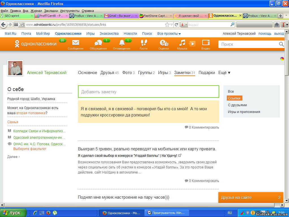
Task: Switch to Проигрыватель Win... taskbar window
Action: pyautogui.click(x=166, y=213)
